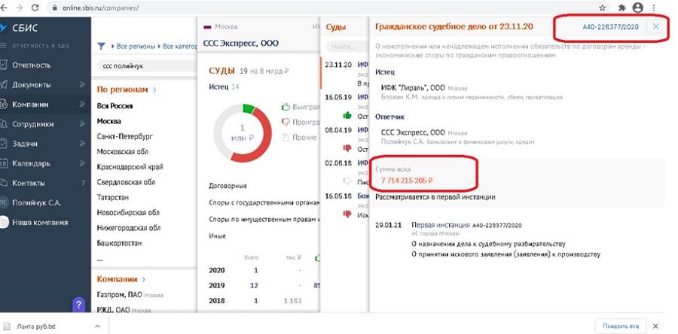Screen dimensions: 678x334
Task: Open defendant ССС Экспресс, ООО in case details
Action: 413,132
